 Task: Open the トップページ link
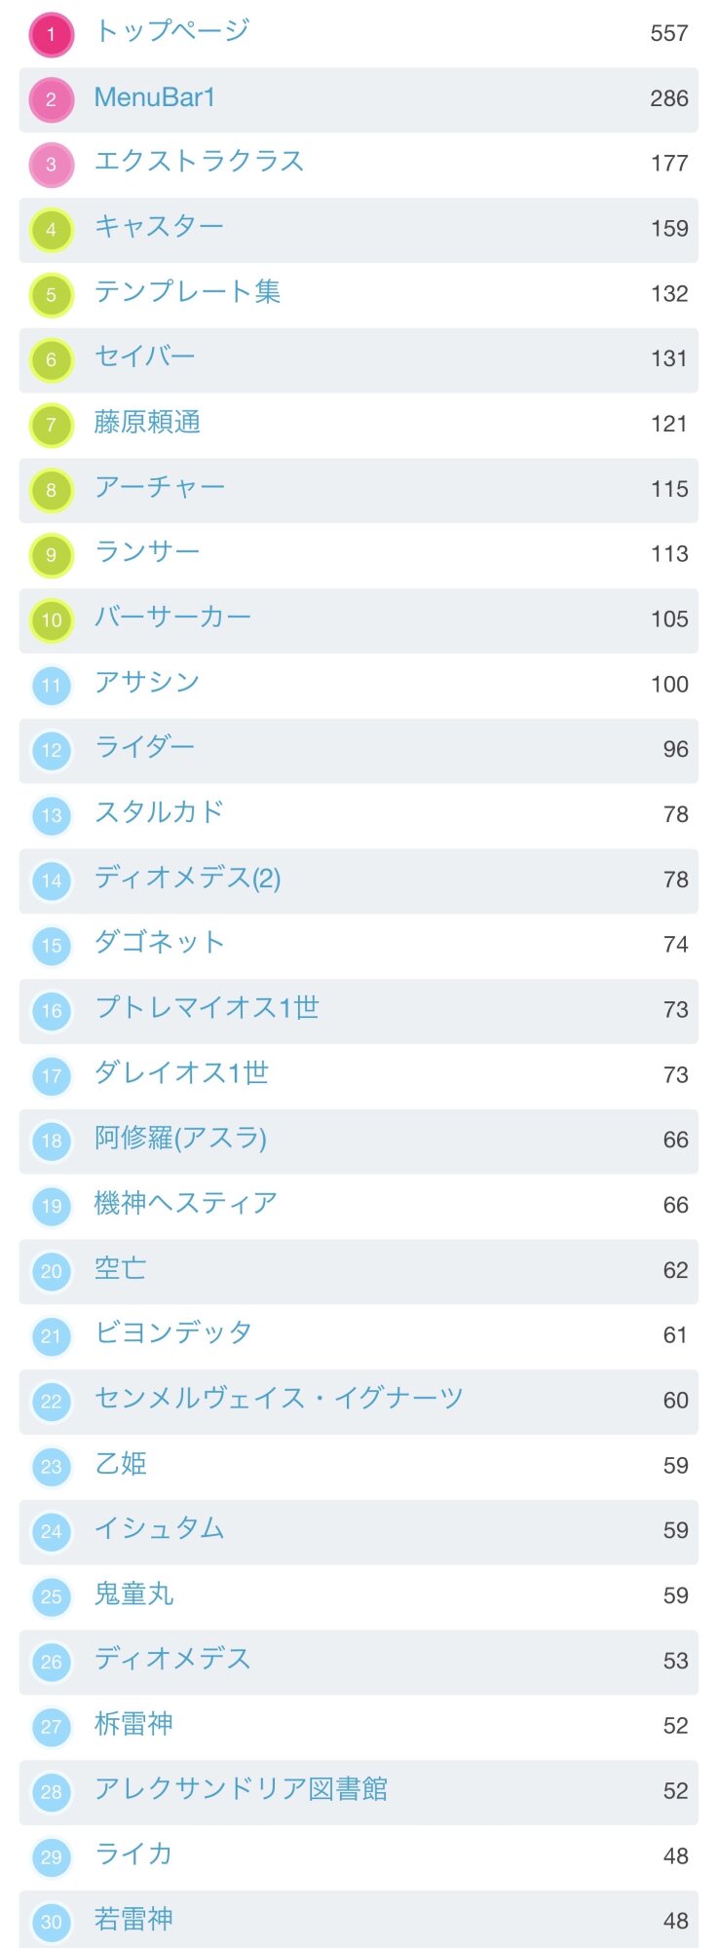pyautogui.click(x=171, y=31)
